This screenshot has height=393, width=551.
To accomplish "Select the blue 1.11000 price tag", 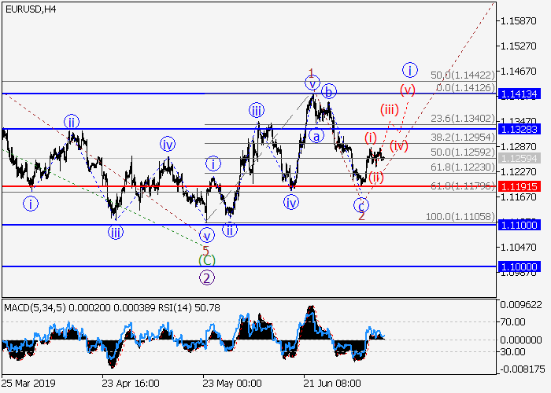I will click(518, 225).
